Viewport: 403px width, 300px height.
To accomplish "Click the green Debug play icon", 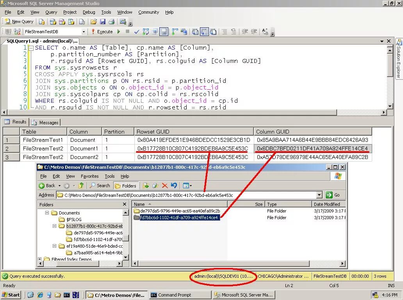I will [x=119, y=32].
